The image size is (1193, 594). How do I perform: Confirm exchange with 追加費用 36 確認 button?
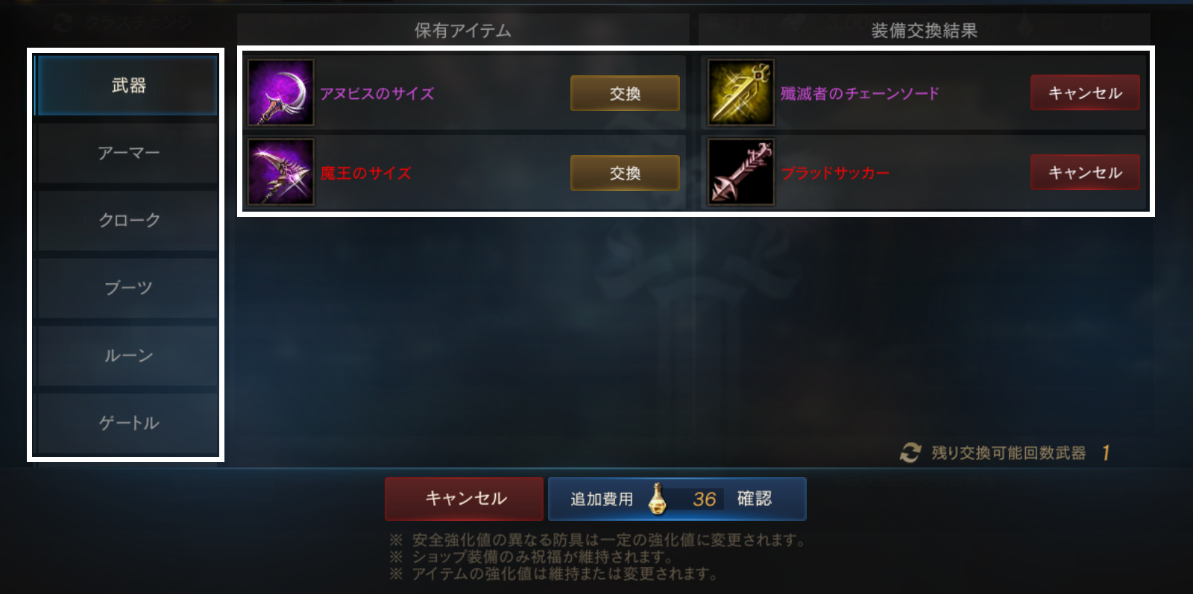pyautogui.click(x=677, y=499)
